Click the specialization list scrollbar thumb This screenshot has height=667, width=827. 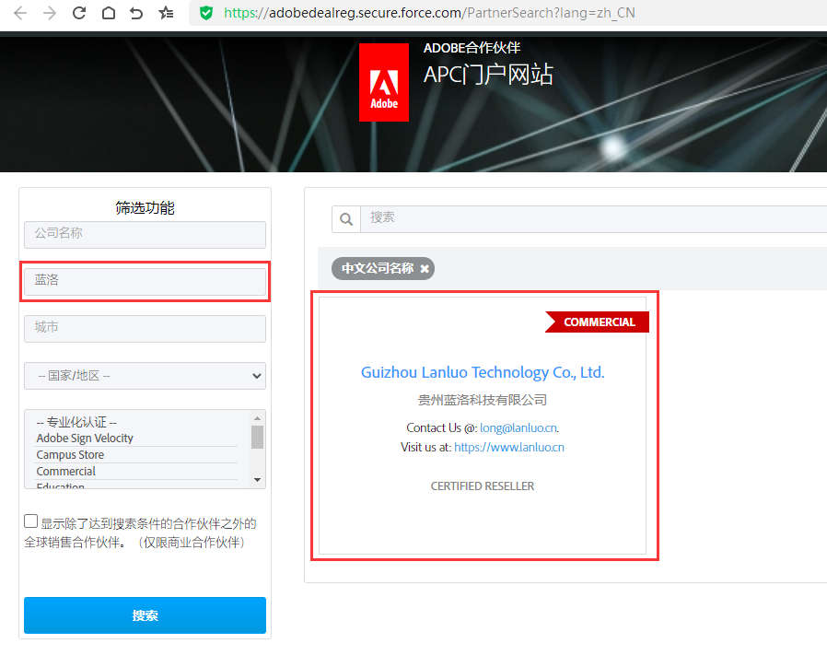point(257,437)
